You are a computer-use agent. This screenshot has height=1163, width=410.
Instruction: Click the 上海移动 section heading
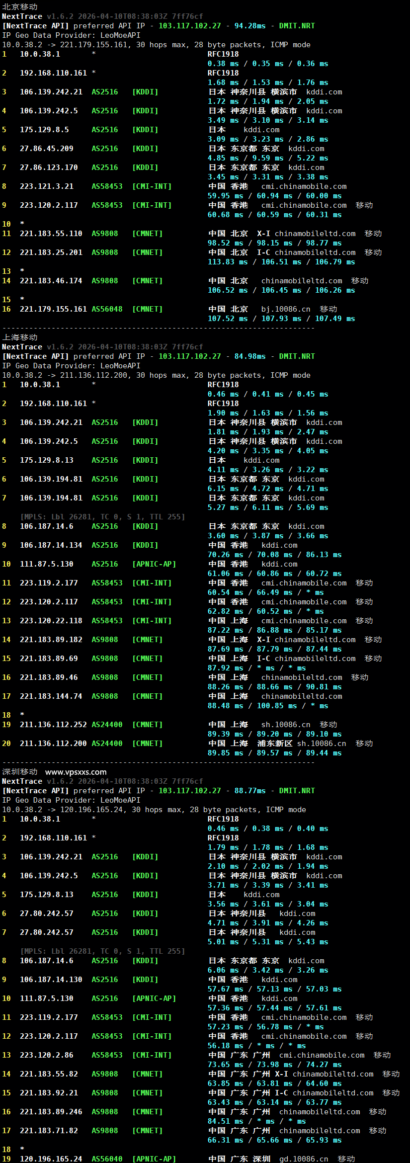click(20, 337)
